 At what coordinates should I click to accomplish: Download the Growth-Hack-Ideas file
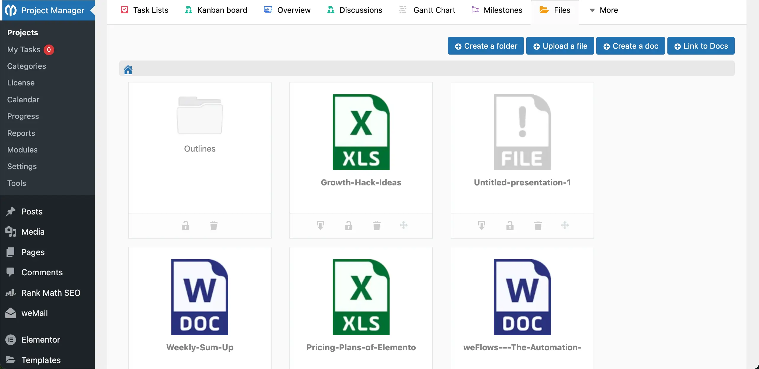click(320, 225)
